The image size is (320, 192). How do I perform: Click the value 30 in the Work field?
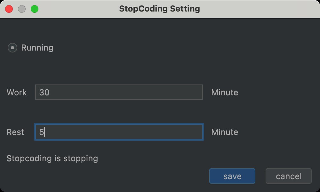click(44, 92)
